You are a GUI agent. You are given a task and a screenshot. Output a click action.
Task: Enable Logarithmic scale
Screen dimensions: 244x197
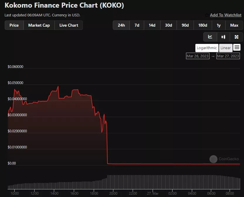click(207, 48)
